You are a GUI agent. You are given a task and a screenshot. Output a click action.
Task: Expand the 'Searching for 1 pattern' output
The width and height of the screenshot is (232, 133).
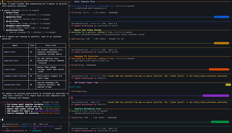coord(102,32)
